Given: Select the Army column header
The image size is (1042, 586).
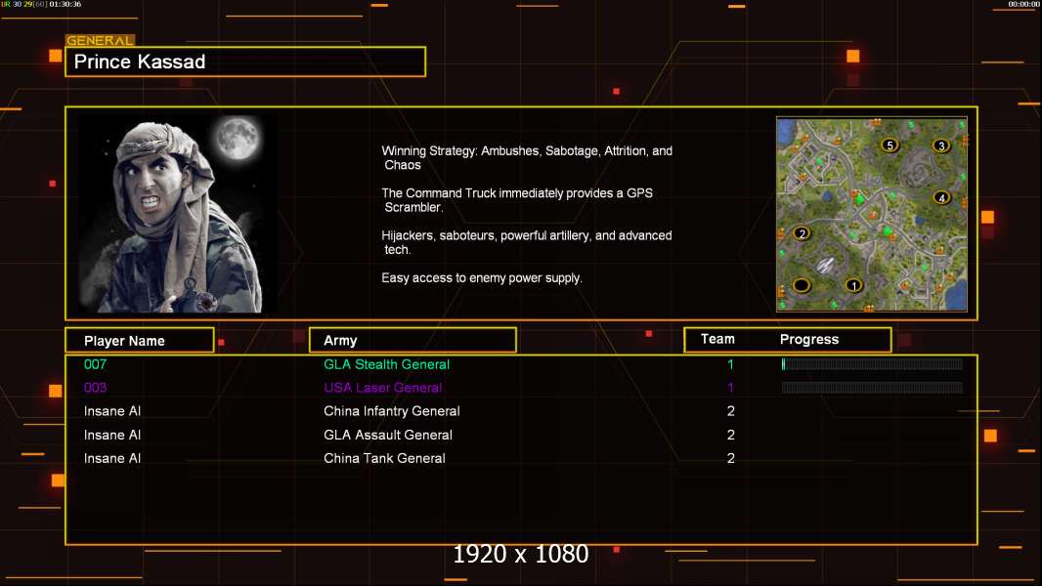Looking at the screenshot, I should pos(412,341).
